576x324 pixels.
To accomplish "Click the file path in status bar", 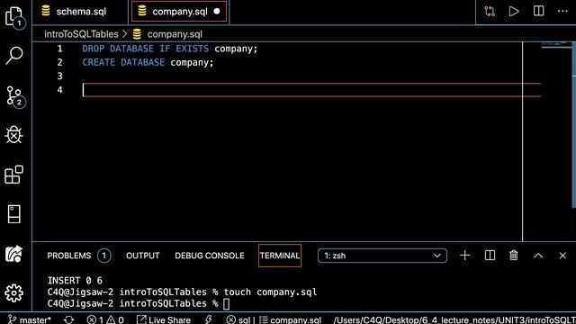I will click(454, 319).
